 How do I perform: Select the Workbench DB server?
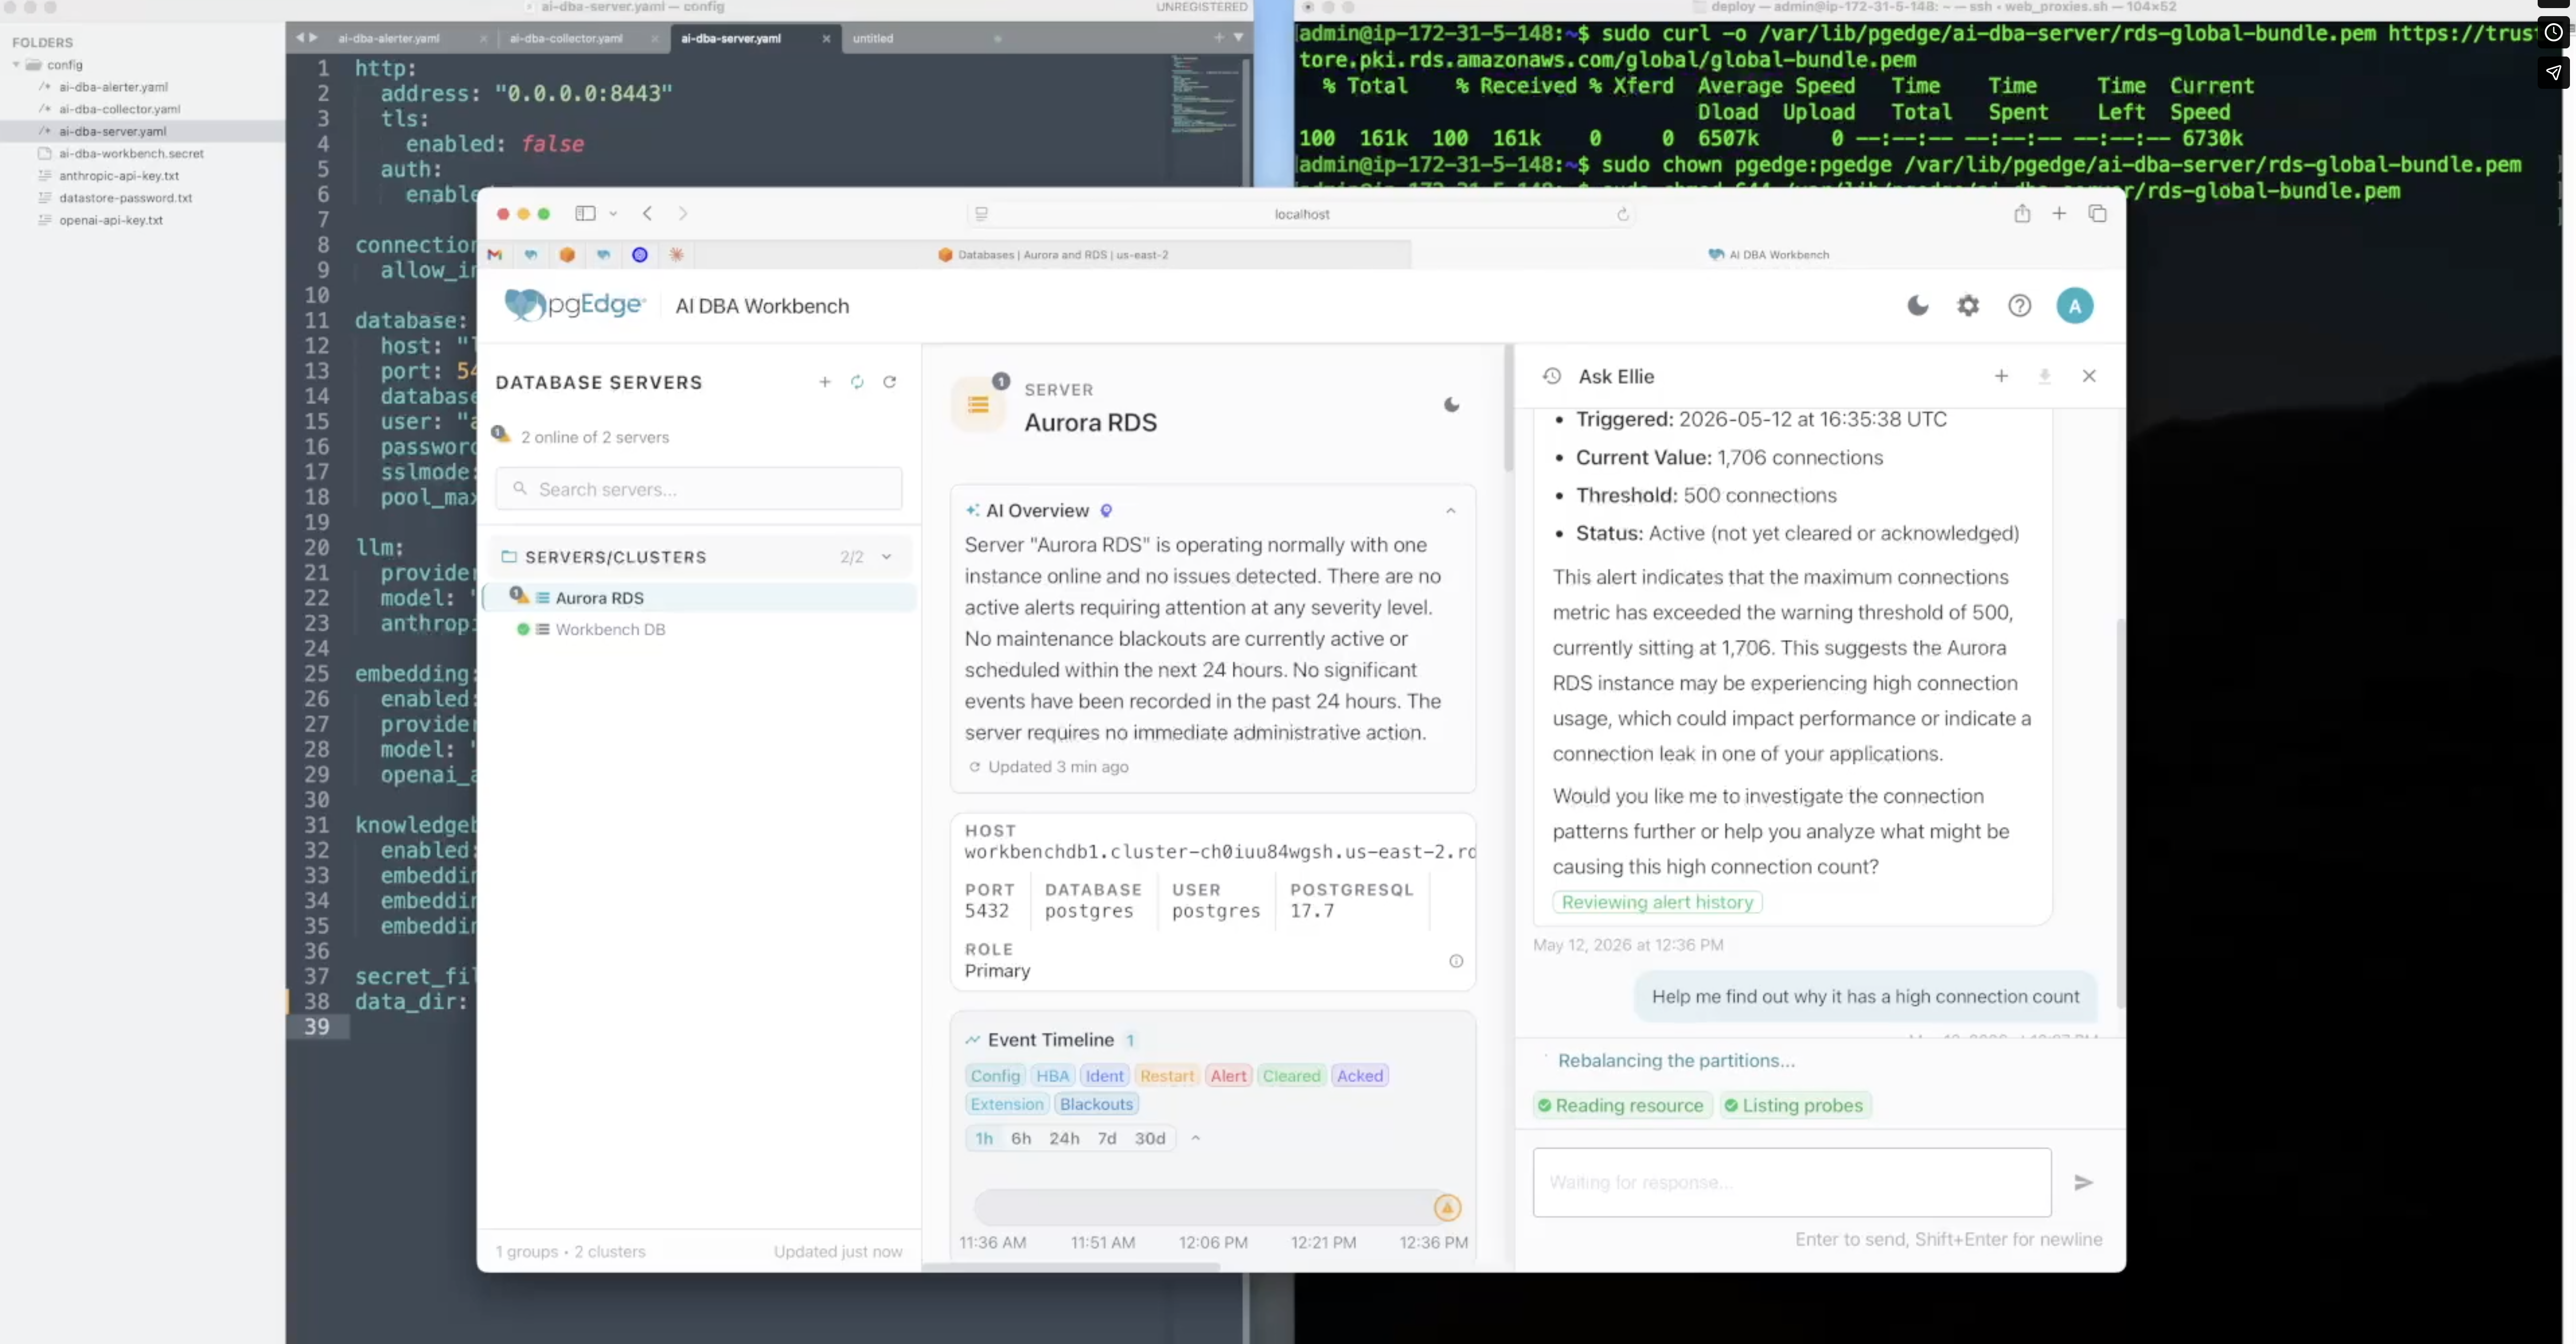pyautogui.click(x=610, y=630)
